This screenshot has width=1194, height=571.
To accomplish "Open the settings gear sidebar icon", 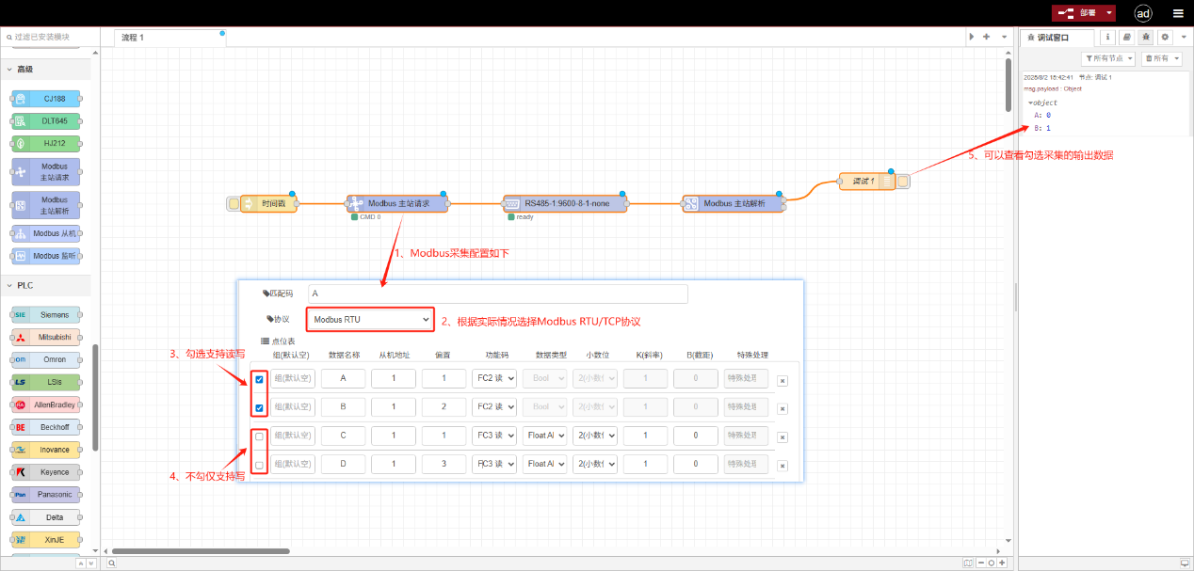I will point(1165,38).
